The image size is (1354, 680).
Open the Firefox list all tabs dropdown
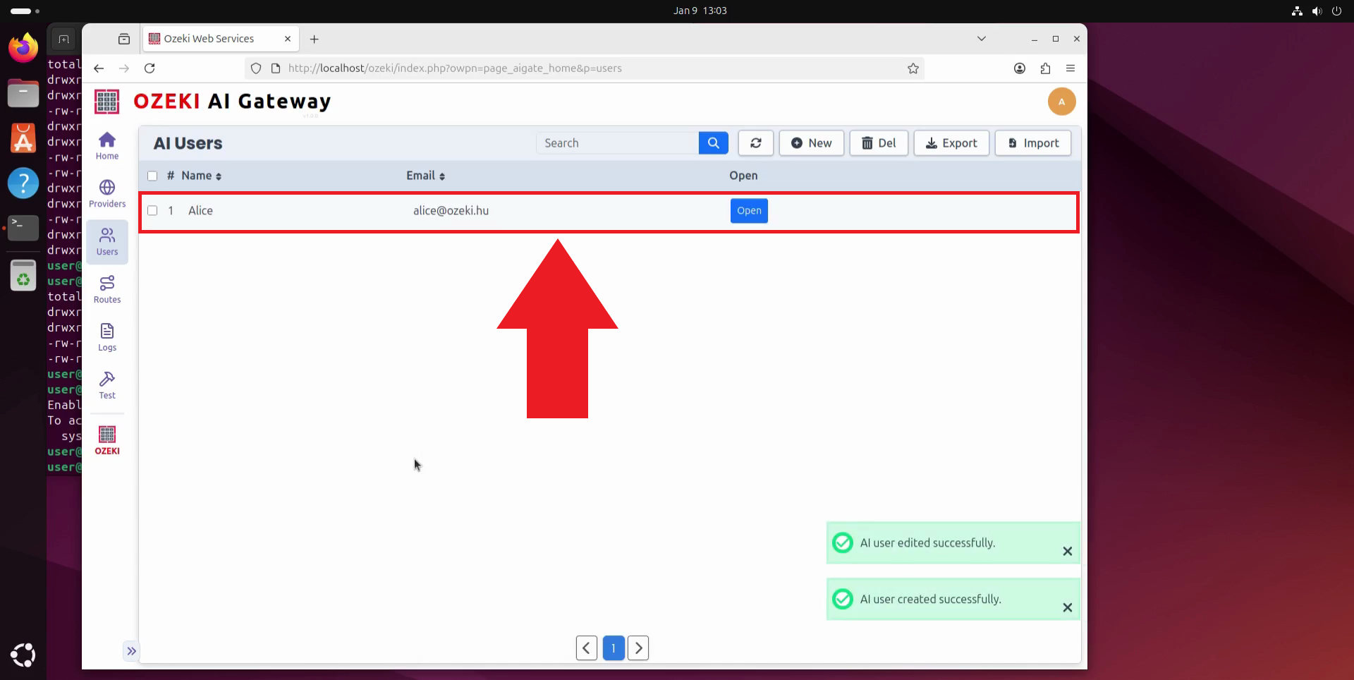tap(981, 39)
